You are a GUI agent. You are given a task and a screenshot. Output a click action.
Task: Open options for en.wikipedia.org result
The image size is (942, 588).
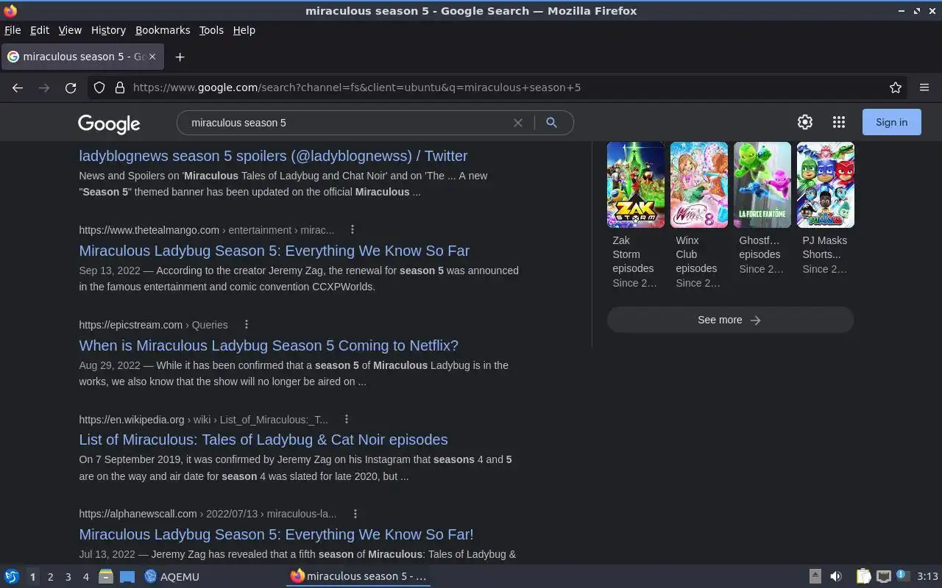click(347, 420)
